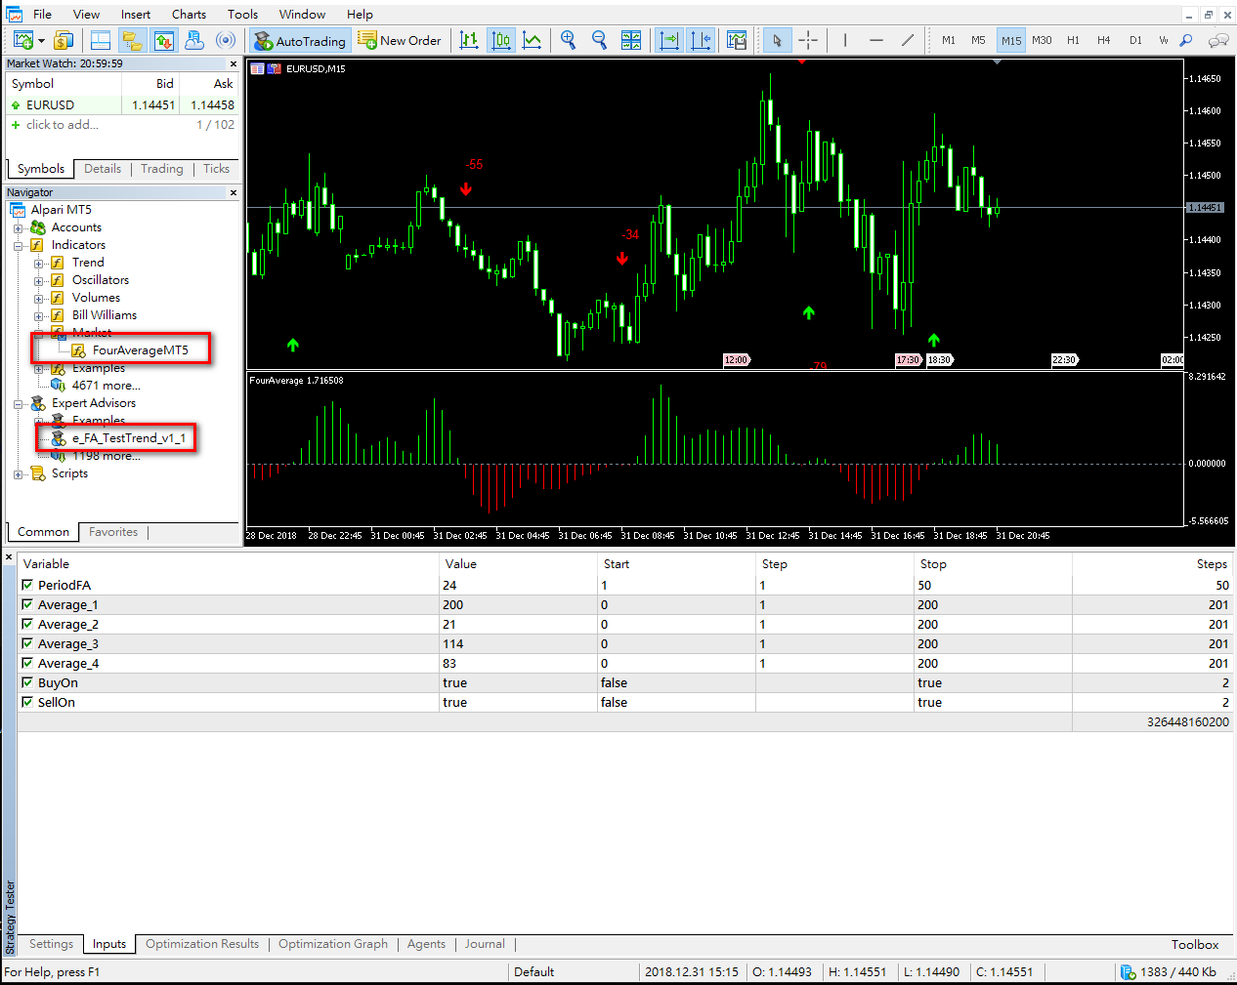Click 'click to add...' symbol row

[123, 125]
